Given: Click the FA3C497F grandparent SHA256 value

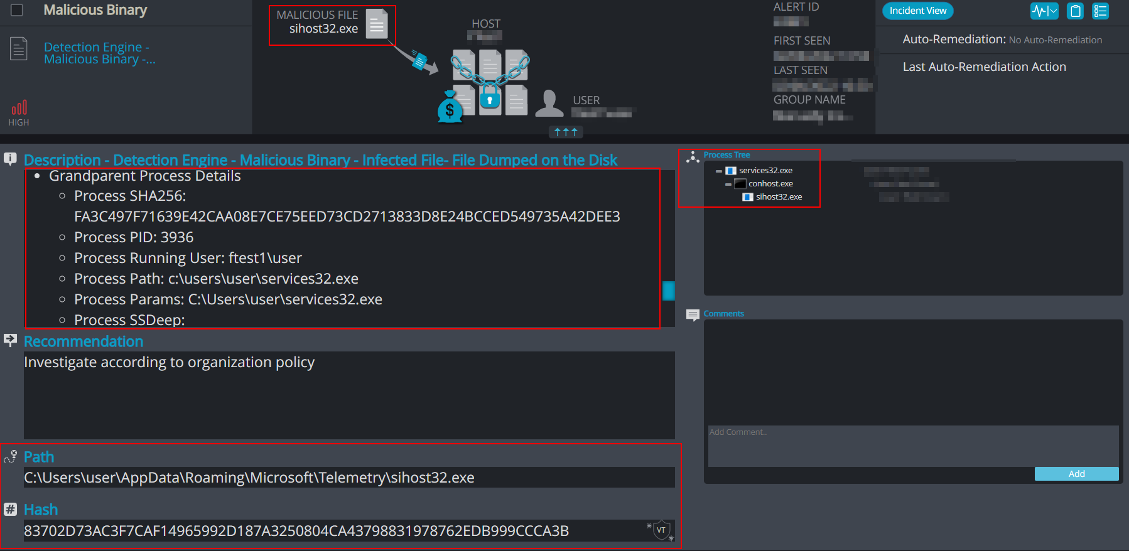Looking at the screenshot, I should (347, 217).
